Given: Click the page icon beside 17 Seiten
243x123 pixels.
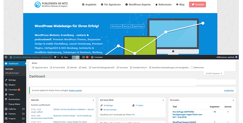Looking at the screenshot, I should click(134, 105).
